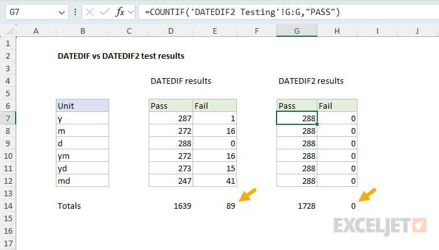Viewport: 439px width, 250px height.
Task: Select column J header
Action: (x=417, y=31)
